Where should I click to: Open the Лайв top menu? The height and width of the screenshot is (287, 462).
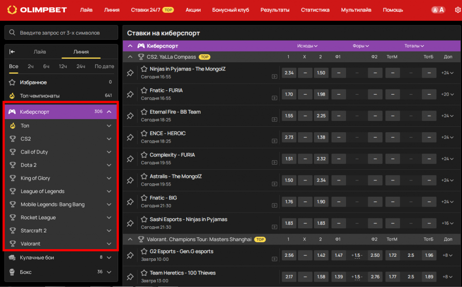tap(86, 10)
